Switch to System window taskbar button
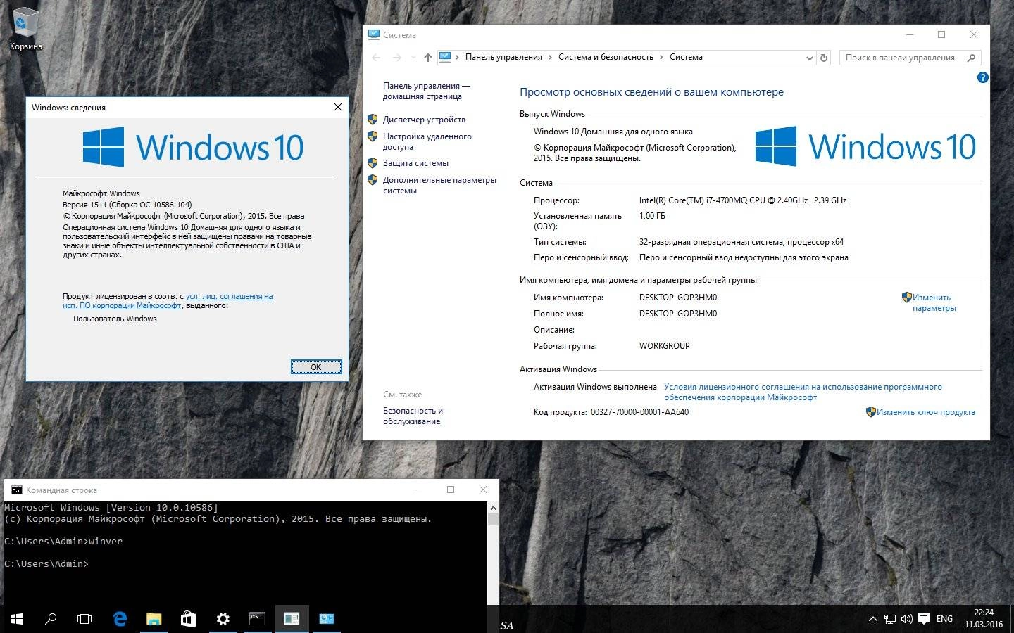Screen dimensions: 1014x633 pos(326,619)
